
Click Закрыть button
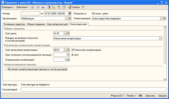click(x=162, y=96)
